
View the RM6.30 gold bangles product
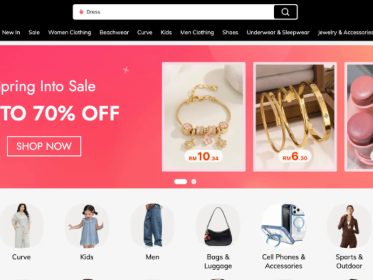pos(295,117)
